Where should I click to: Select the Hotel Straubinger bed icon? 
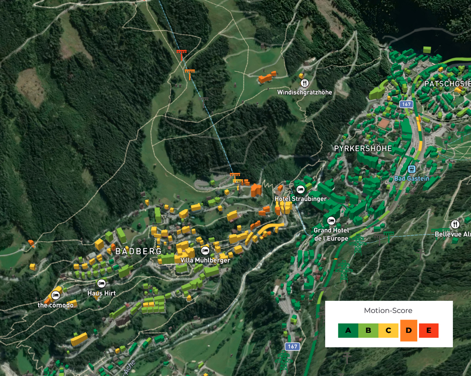300,189
